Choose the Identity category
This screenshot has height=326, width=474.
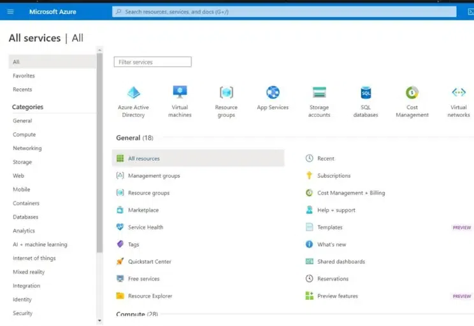click(22, 299)
